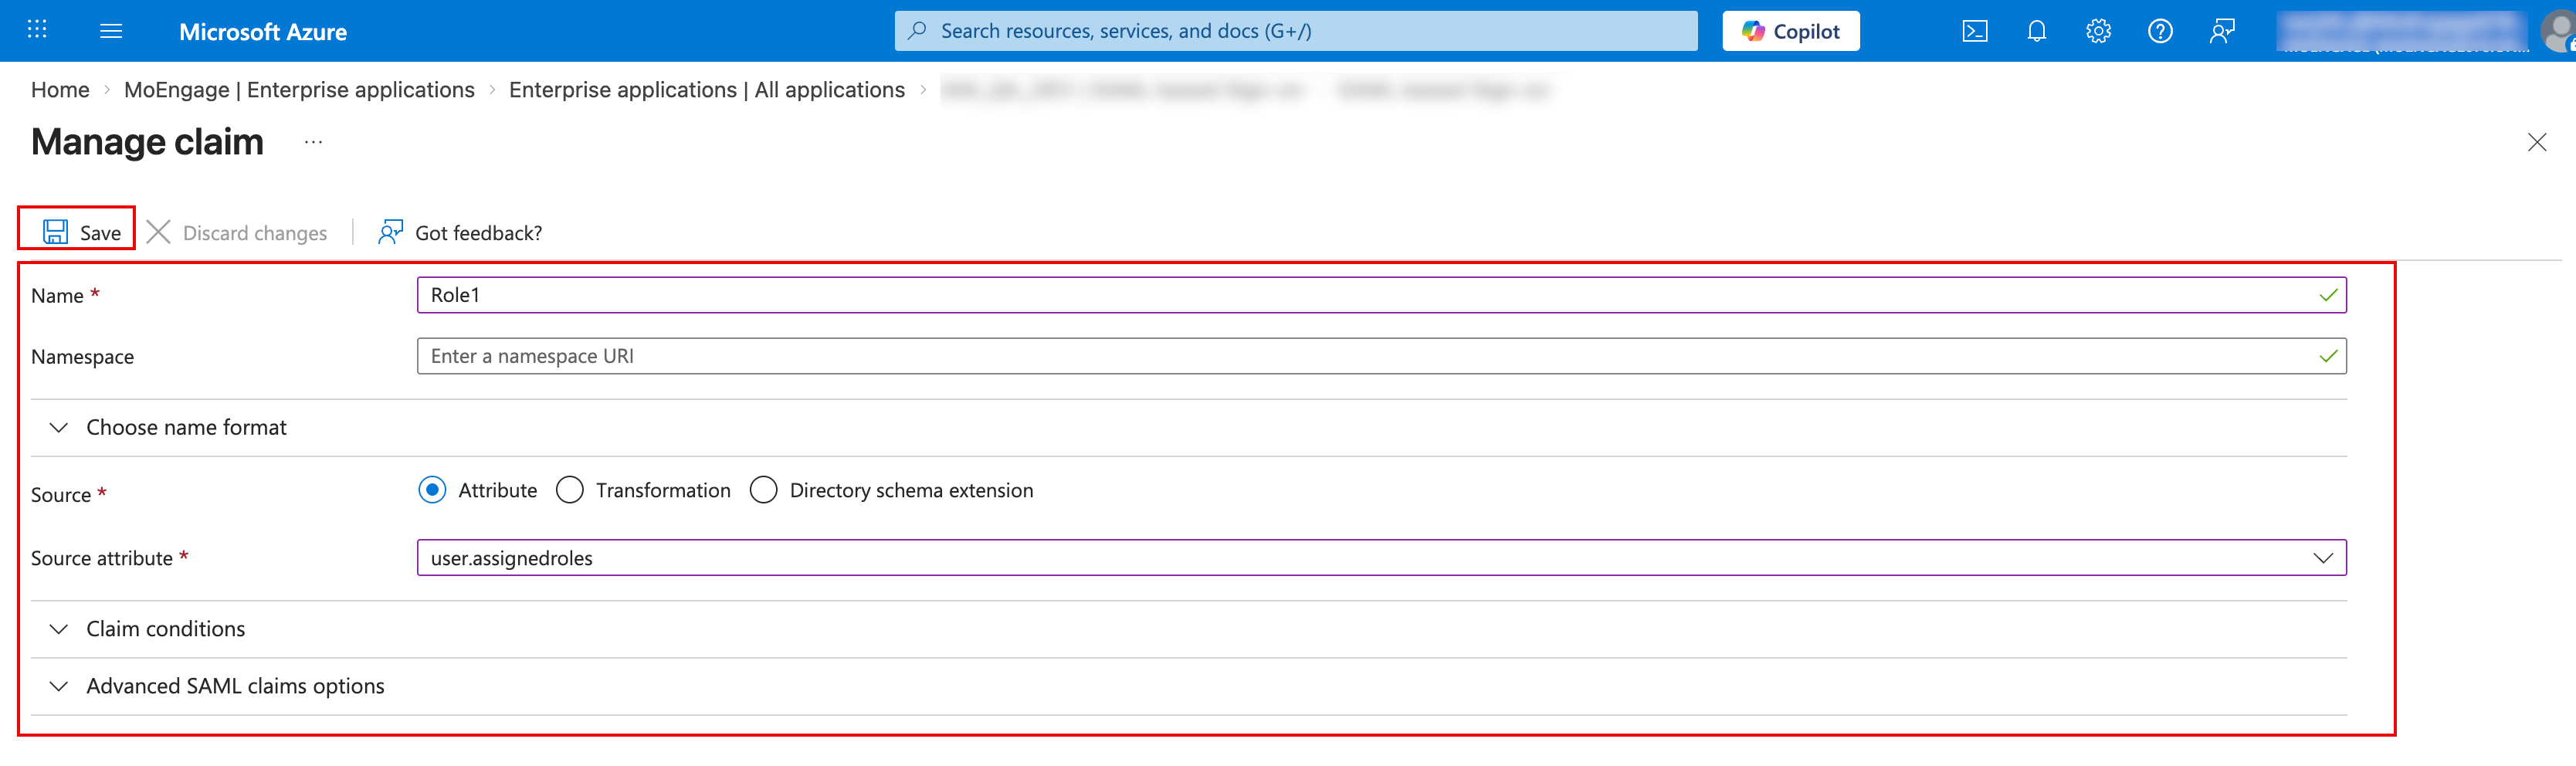Launch Cloud Shell from the top bar
Viewport: 2576px width, 766px height.
click(1974, 31)
